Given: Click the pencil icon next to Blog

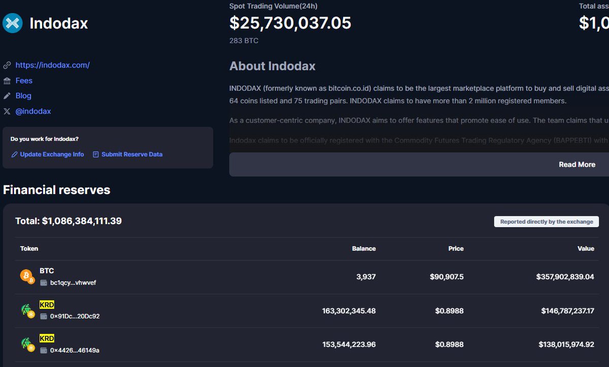Looking at the screenshot, I should [7, 96].
